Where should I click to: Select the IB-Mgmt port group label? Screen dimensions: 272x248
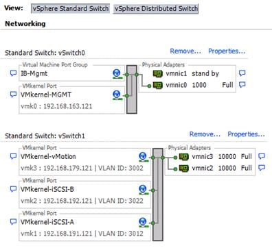(x=34, y=73)
